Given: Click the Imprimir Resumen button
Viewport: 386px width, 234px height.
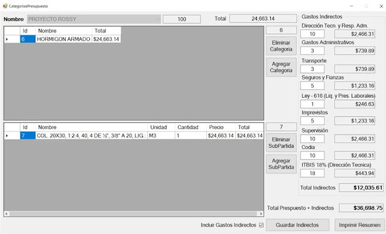Looking at the screenshot, I should pyautogui.click(x=359, y=225).
